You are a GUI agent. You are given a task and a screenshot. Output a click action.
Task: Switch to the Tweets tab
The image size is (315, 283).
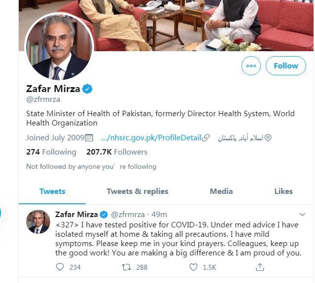click(x=52, y=191)
